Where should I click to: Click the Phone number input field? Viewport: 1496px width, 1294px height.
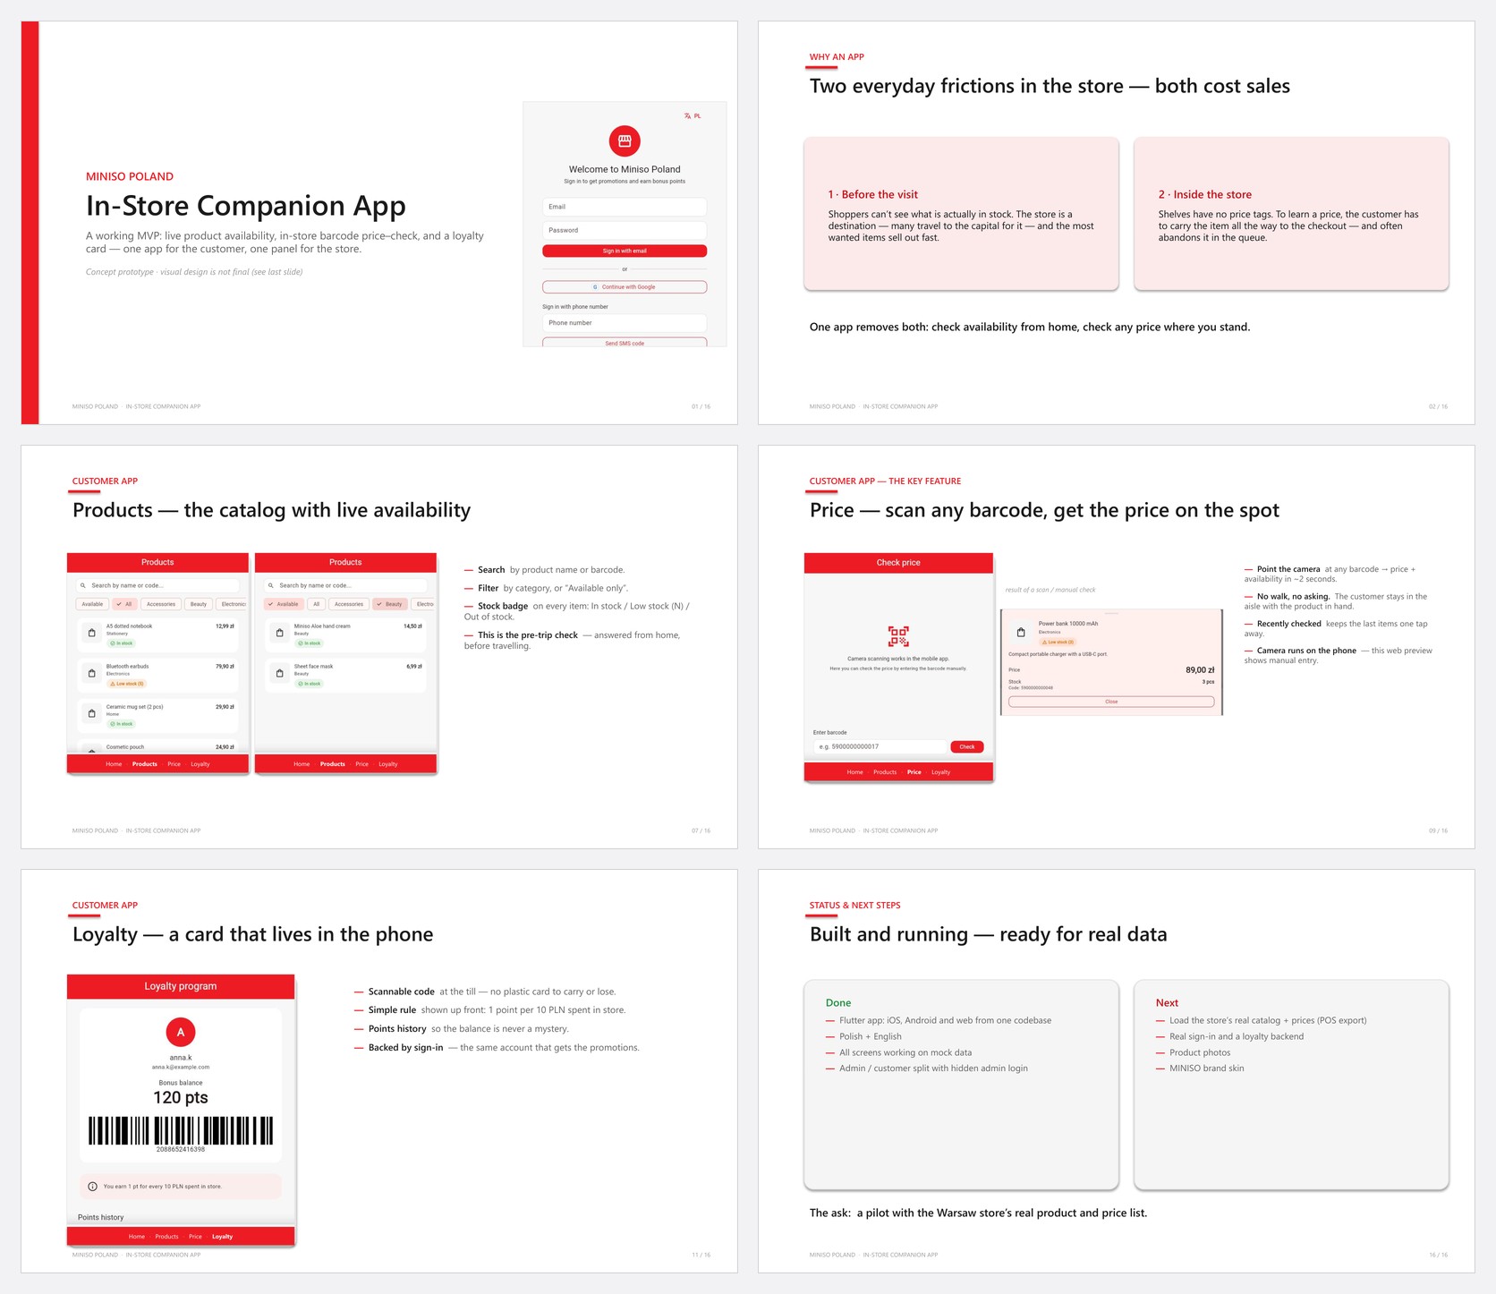point(625,323)
